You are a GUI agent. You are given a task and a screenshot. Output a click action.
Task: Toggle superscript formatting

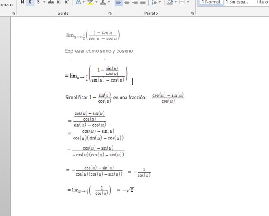tap(67, 2)
